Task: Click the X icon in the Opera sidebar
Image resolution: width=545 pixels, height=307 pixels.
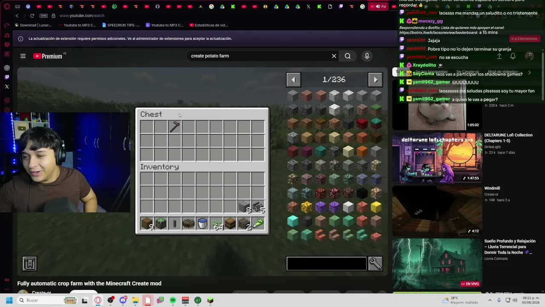Action: click(7, 87)
